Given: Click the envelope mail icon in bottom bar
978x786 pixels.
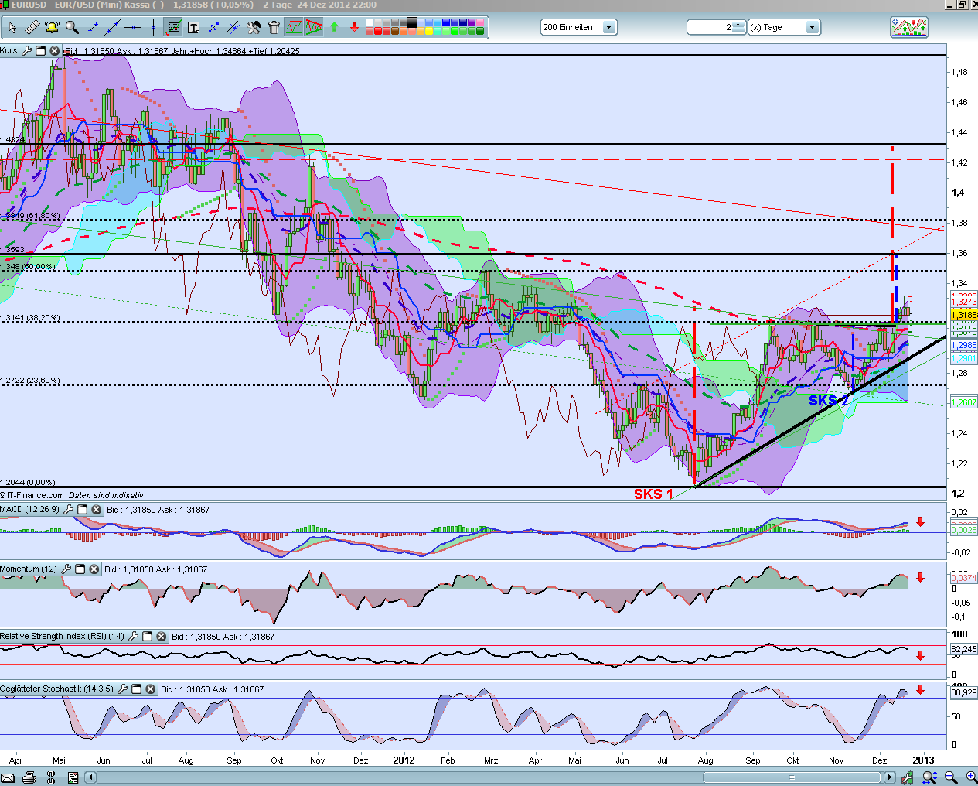Looking at the screenshot, I should pyautogui.click(x=8, y=777).
